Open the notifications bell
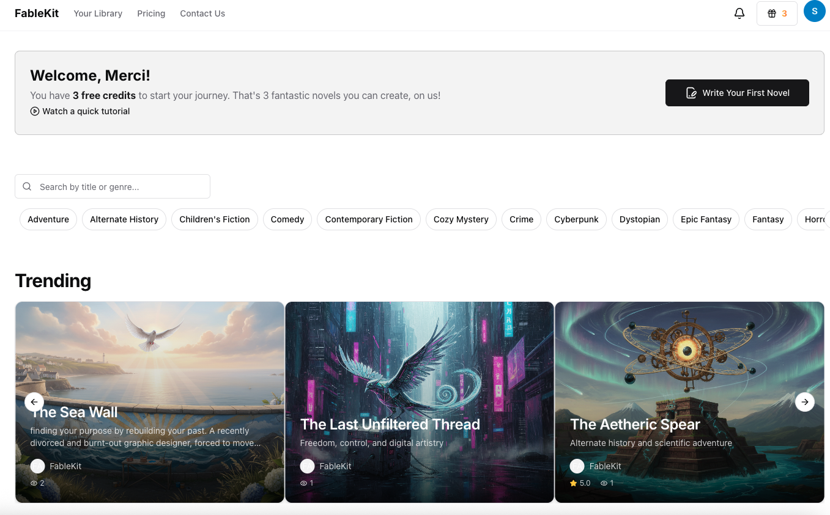Viewport: 830px width, 515px height. coord(739,13)
